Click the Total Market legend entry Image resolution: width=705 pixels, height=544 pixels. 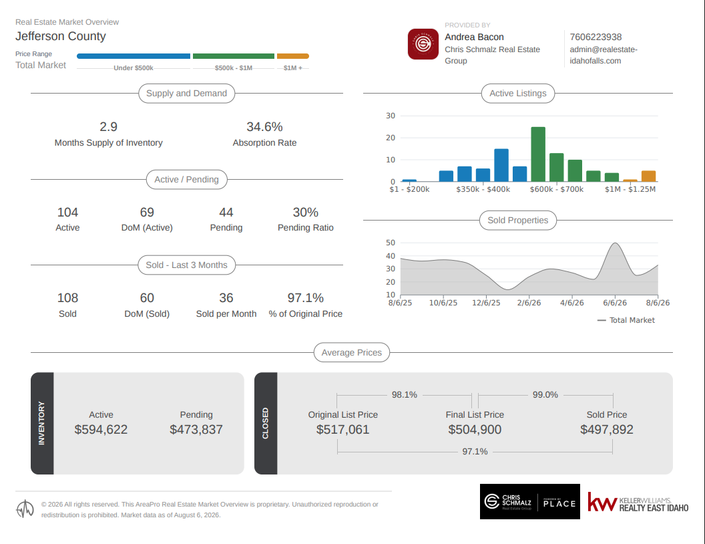[x=626, y=320]
